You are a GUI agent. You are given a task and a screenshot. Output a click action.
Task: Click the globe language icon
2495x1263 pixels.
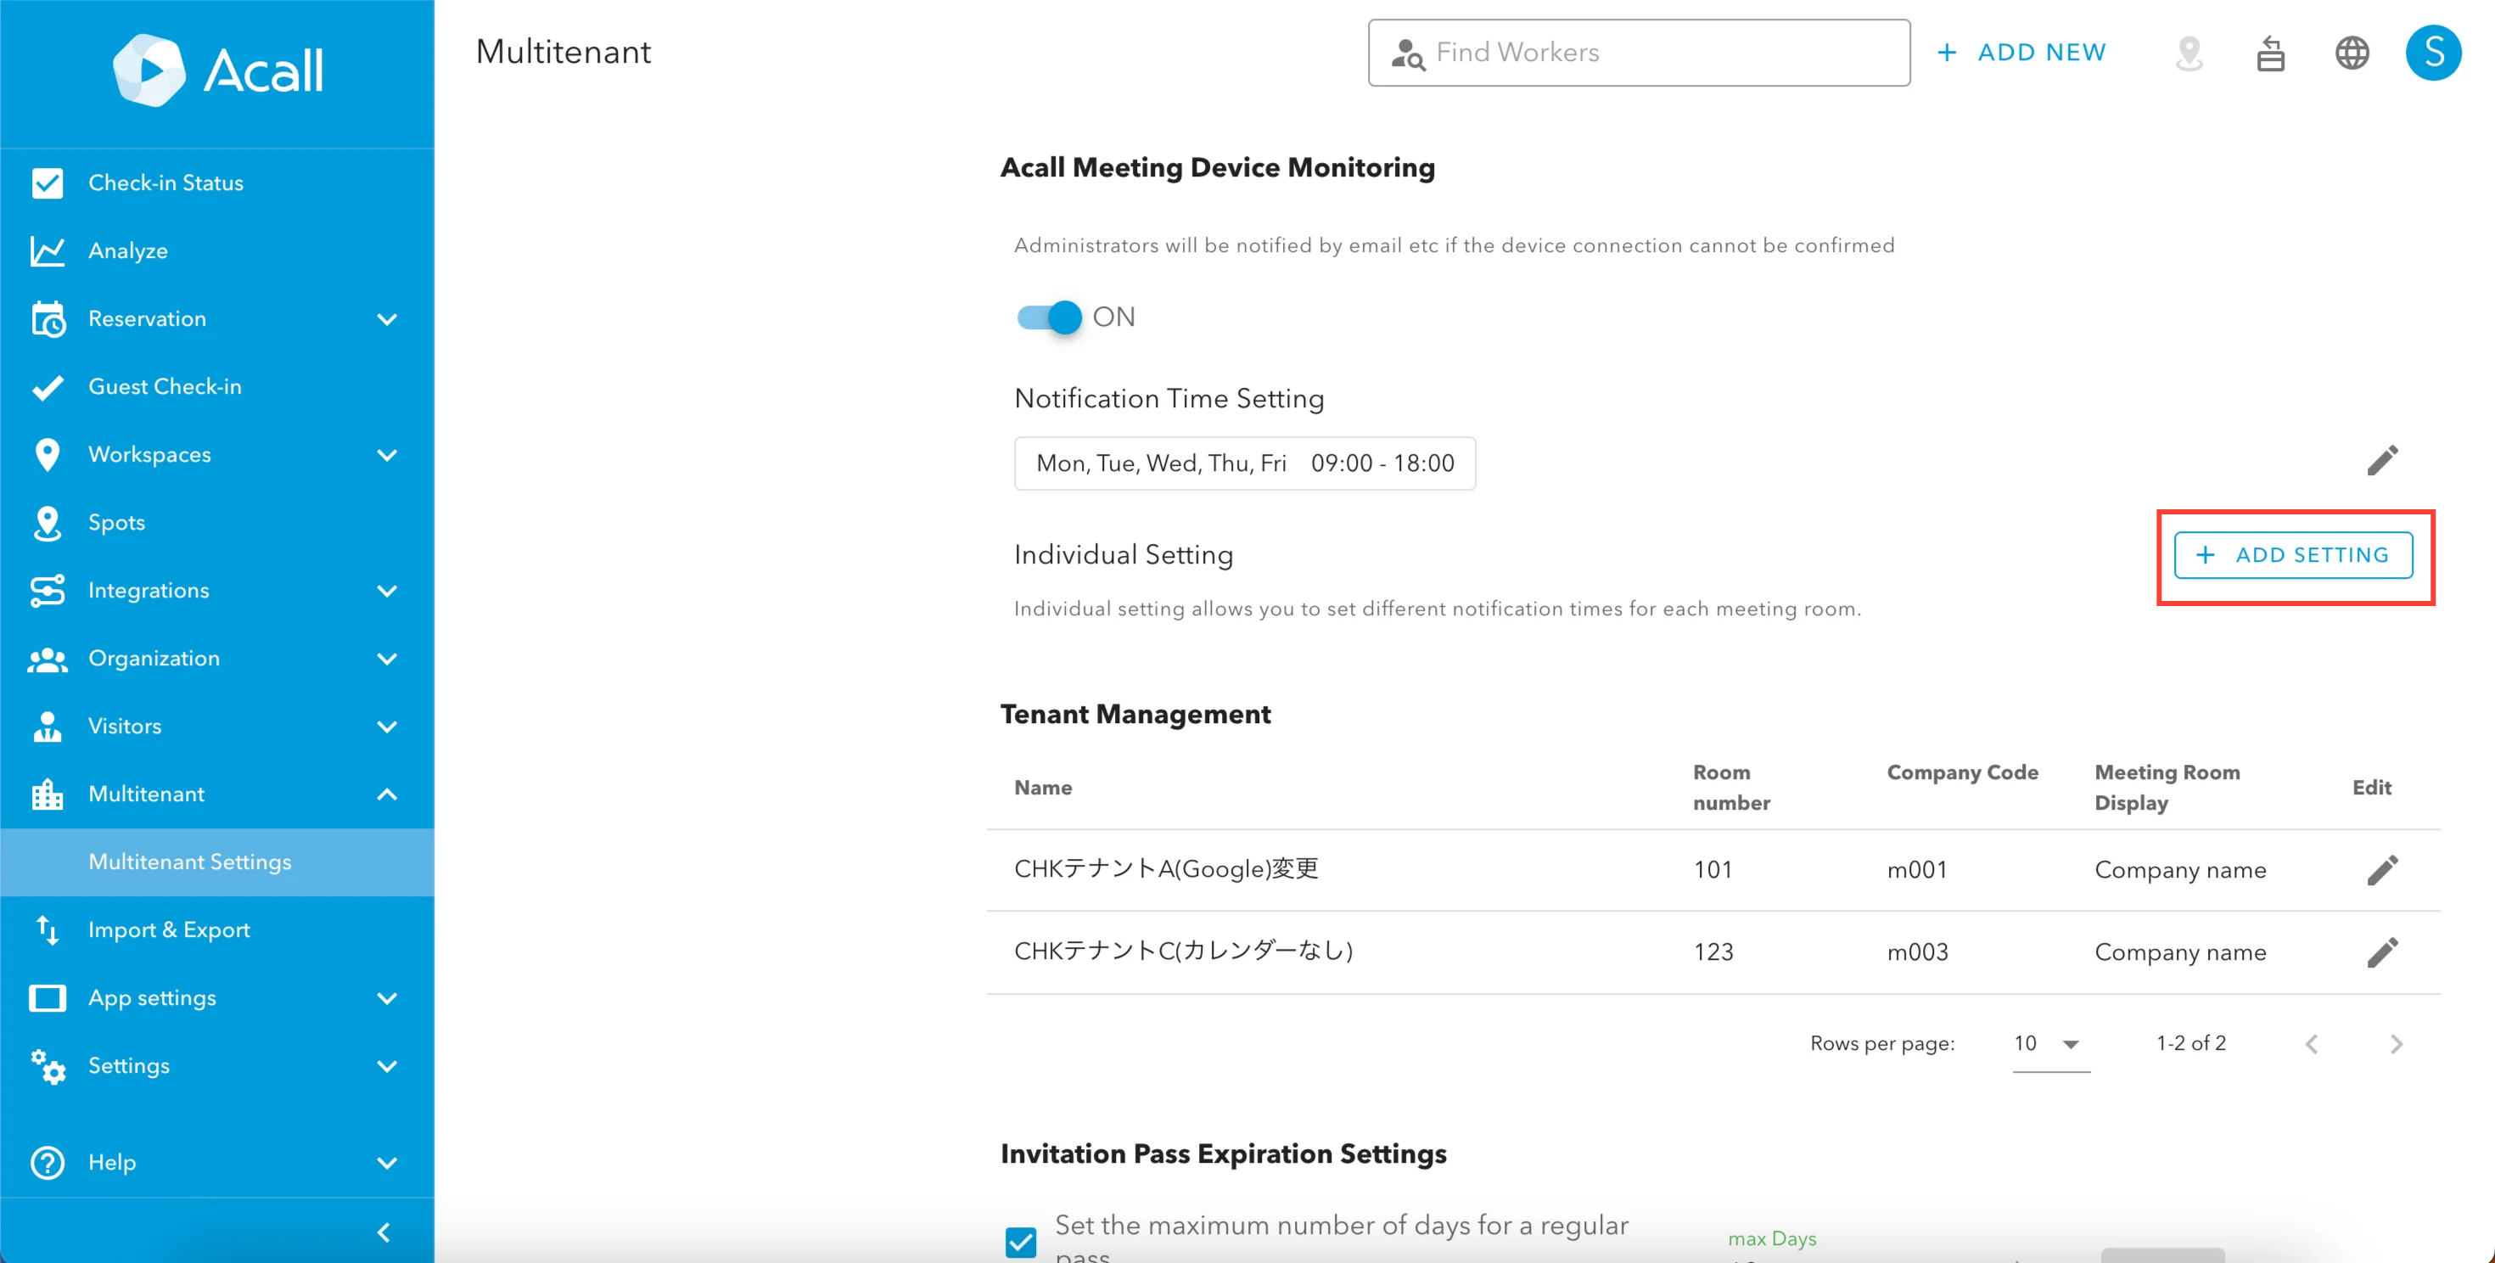coord(2351,53)
